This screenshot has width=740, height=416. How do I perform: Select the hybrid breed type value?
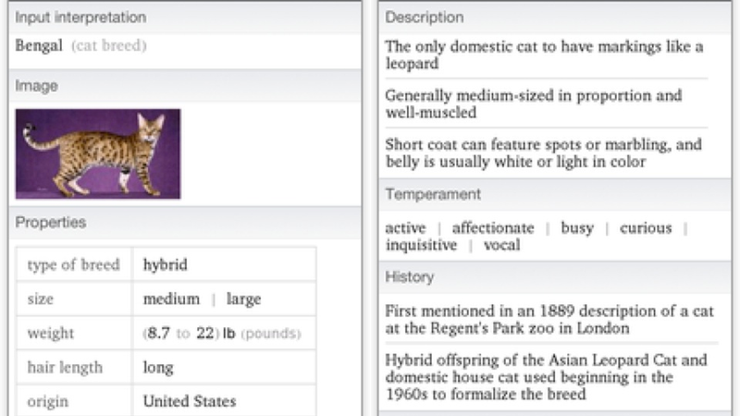(x=166, y=264)
